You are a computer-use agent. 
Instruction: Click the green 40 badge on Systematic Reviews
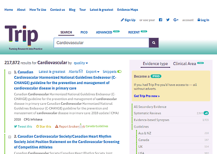[206, 113]
